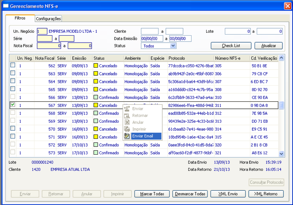Open the XML Envio button
Viewport: 293px width, 205px height.
coord(228,194)
